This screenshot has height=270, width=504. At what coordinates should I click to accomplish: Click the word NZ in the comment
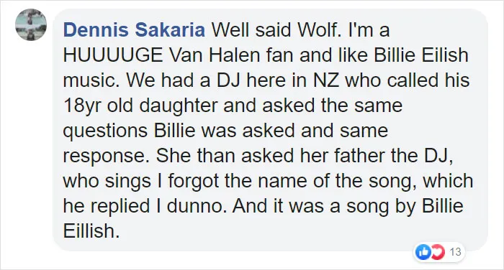(x=326, y=80)
